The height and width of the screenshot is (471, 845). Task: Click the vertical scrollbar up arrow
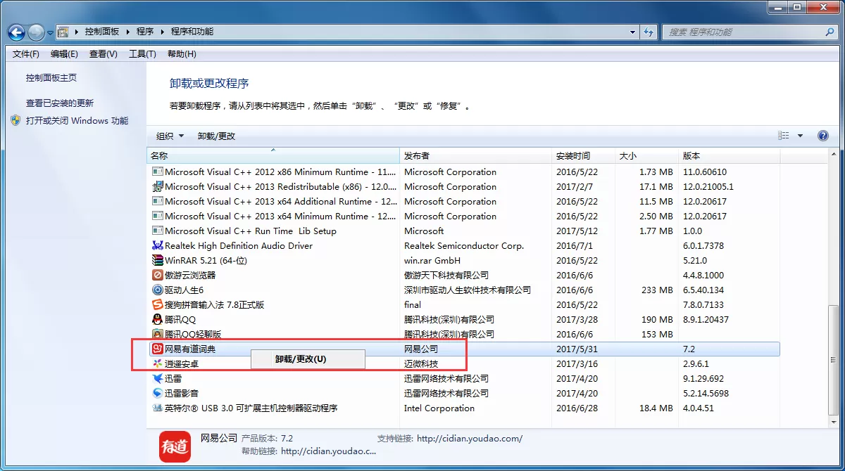tap(833, 155)
